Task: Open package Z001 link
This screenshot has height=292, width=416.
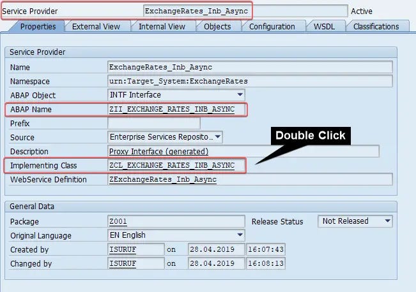Action: 118,221
